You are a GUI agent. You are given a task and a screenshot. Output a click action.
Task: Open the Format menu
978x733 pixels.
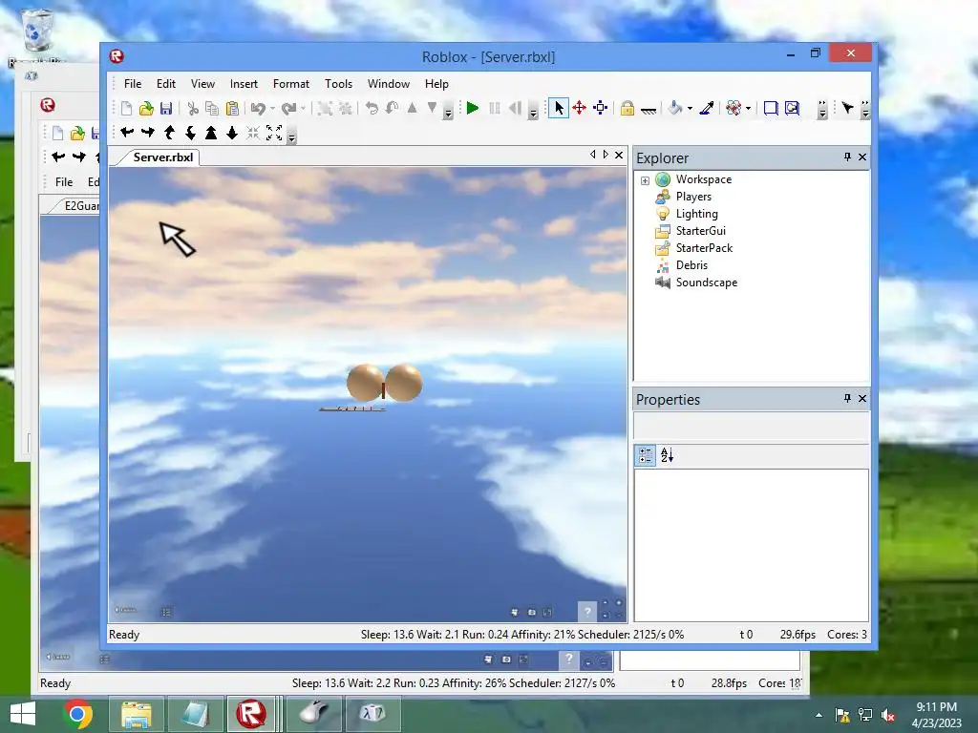point(290,84)
